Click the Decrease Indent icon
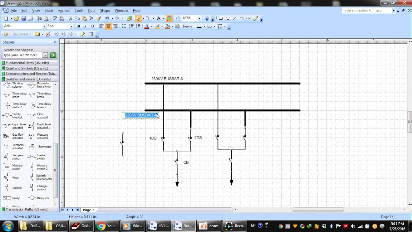 [x=131, y=26]
